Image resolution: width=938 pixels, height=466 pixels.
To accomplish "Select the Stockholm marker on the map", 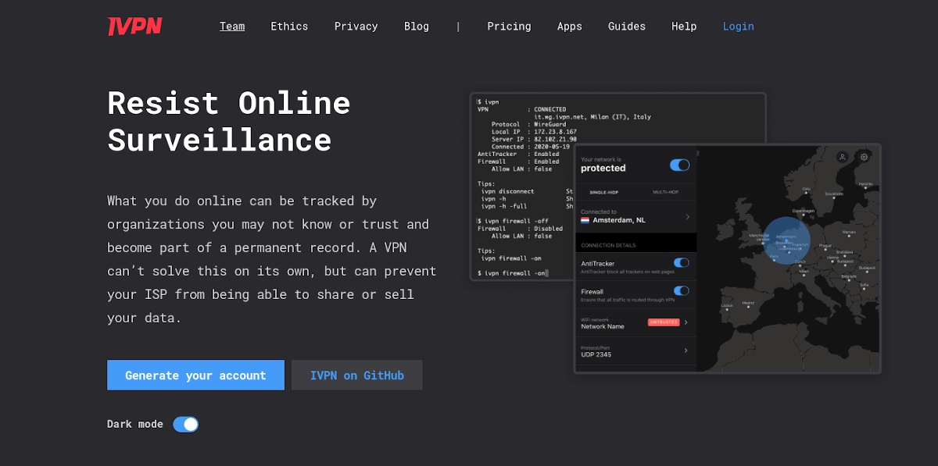I will [834, 194].
